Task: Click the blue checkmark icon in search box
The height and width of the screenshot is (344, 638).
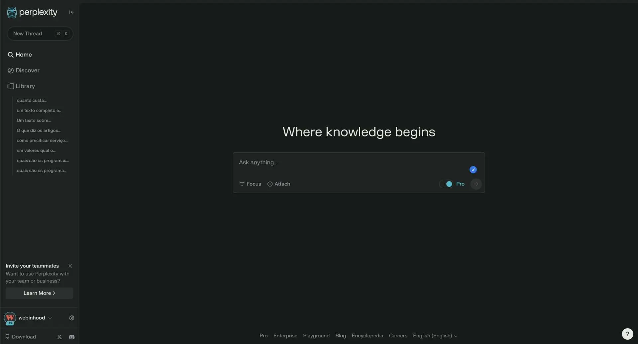Action: tap(473, 170)
